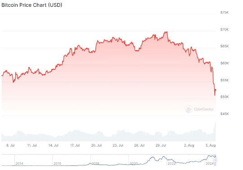This screenshot has width=243, height=170.
Task: Click the 29. Jul date axis label
Action: pos(161,145)
